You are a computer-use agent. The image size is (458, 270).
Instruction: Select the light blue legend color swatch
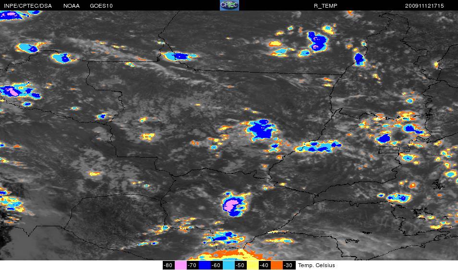pyautogui.click(x=229, y=265)
